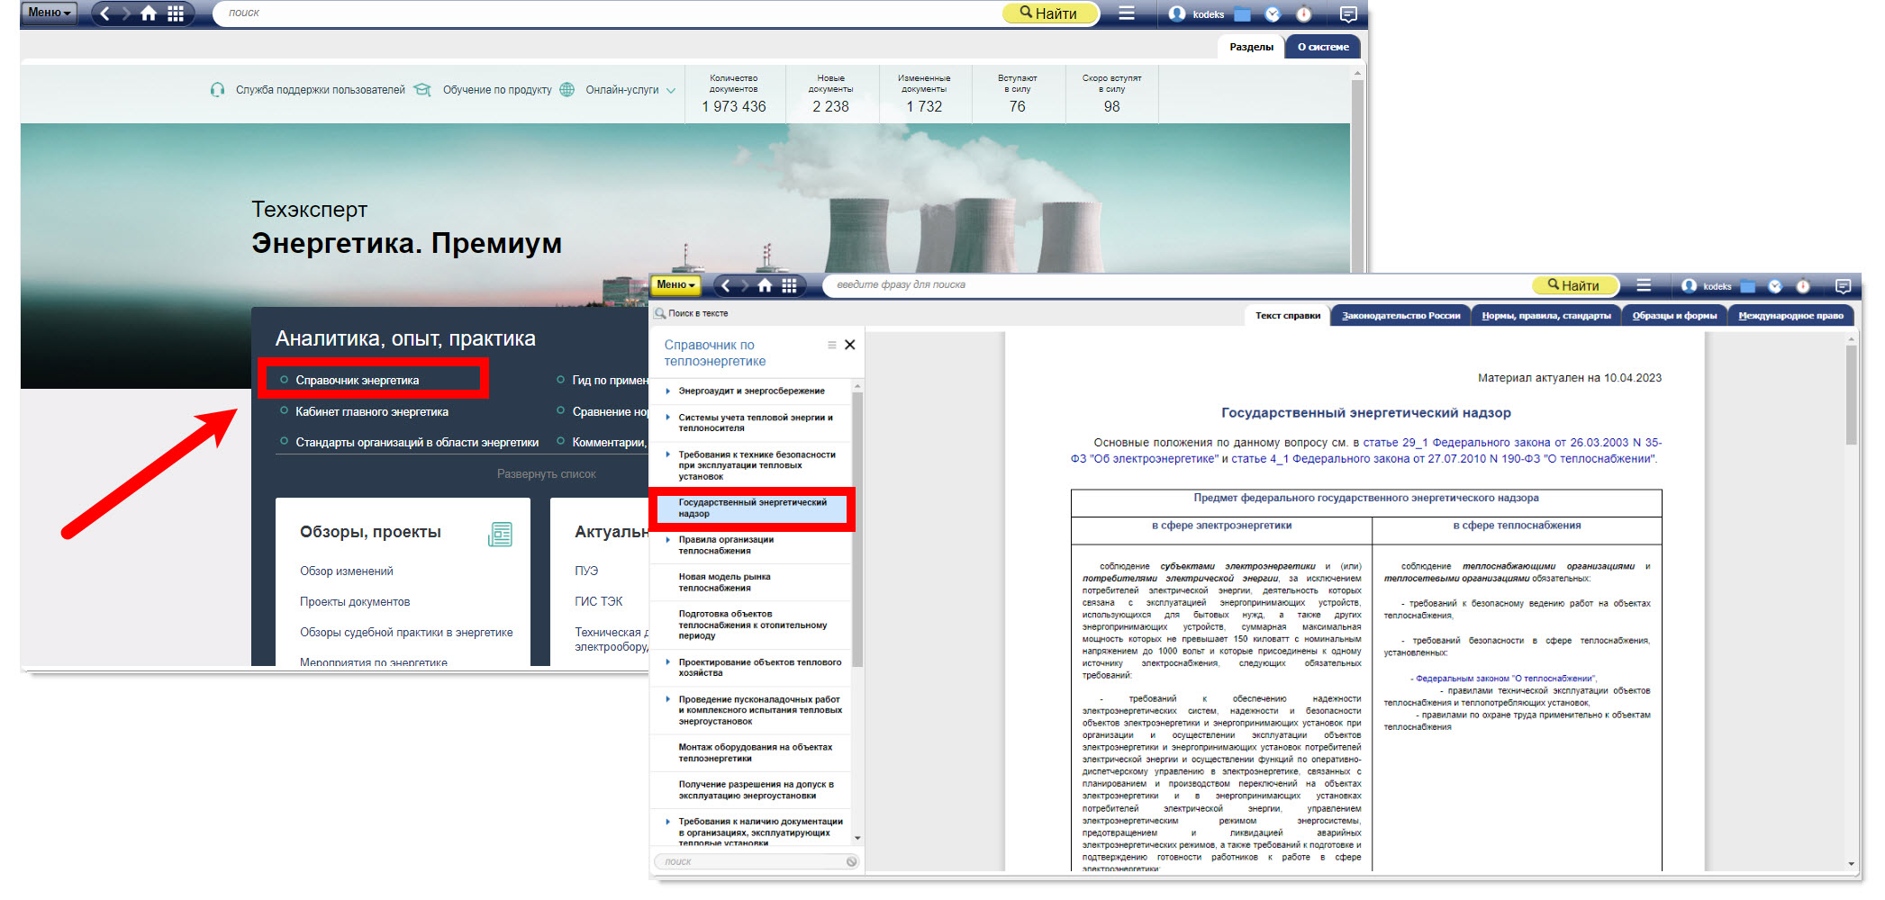Click the panel list-lines icon beside close

coord(831,346)
